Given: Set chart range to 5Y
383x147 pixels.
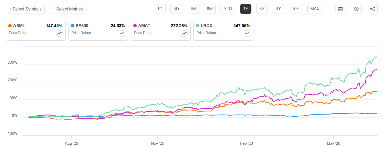Looking at the screenshot, I should (278, 9).
